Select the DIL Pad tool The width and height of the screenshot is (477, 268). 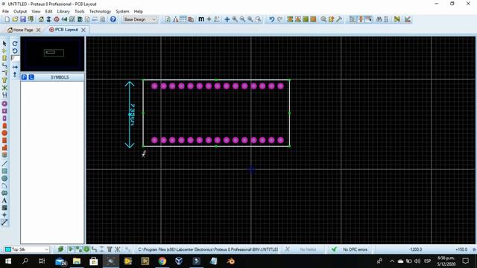point(4,118)
